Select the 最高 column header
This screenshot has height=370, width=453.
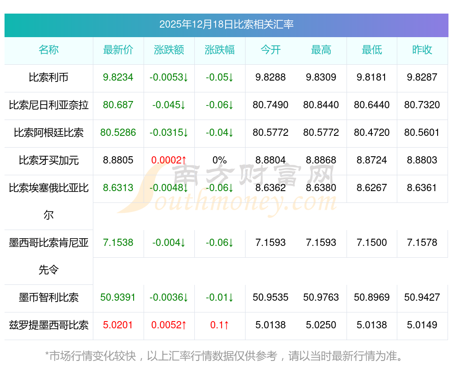pyautogui.click(x=321, y=50)
